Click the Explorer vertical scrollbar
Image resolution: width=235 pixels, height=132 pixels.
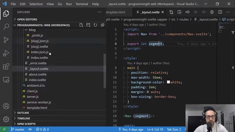tap(105, 71)
